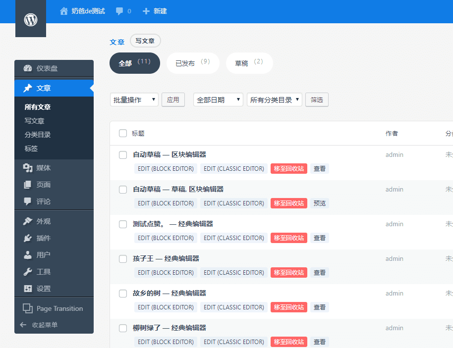This screenshot has width=453, height=348.
Task: Check the select-all checkbox in the table header
Action: (122, 133)
